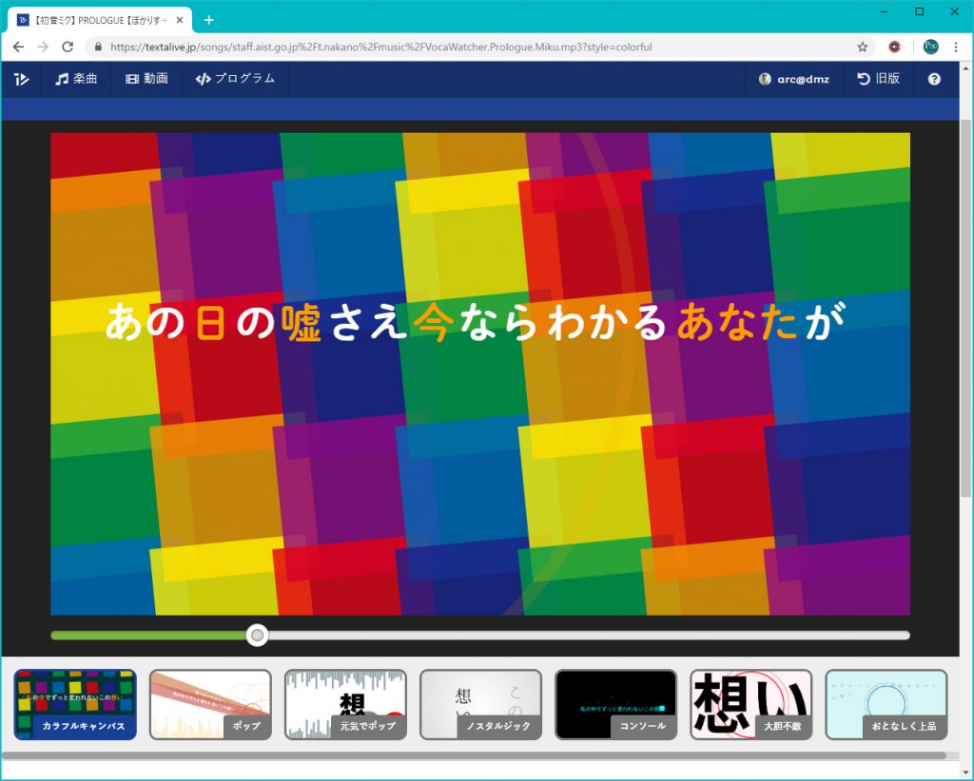
Task: Open a new browser tab
Action: (209, 20)
